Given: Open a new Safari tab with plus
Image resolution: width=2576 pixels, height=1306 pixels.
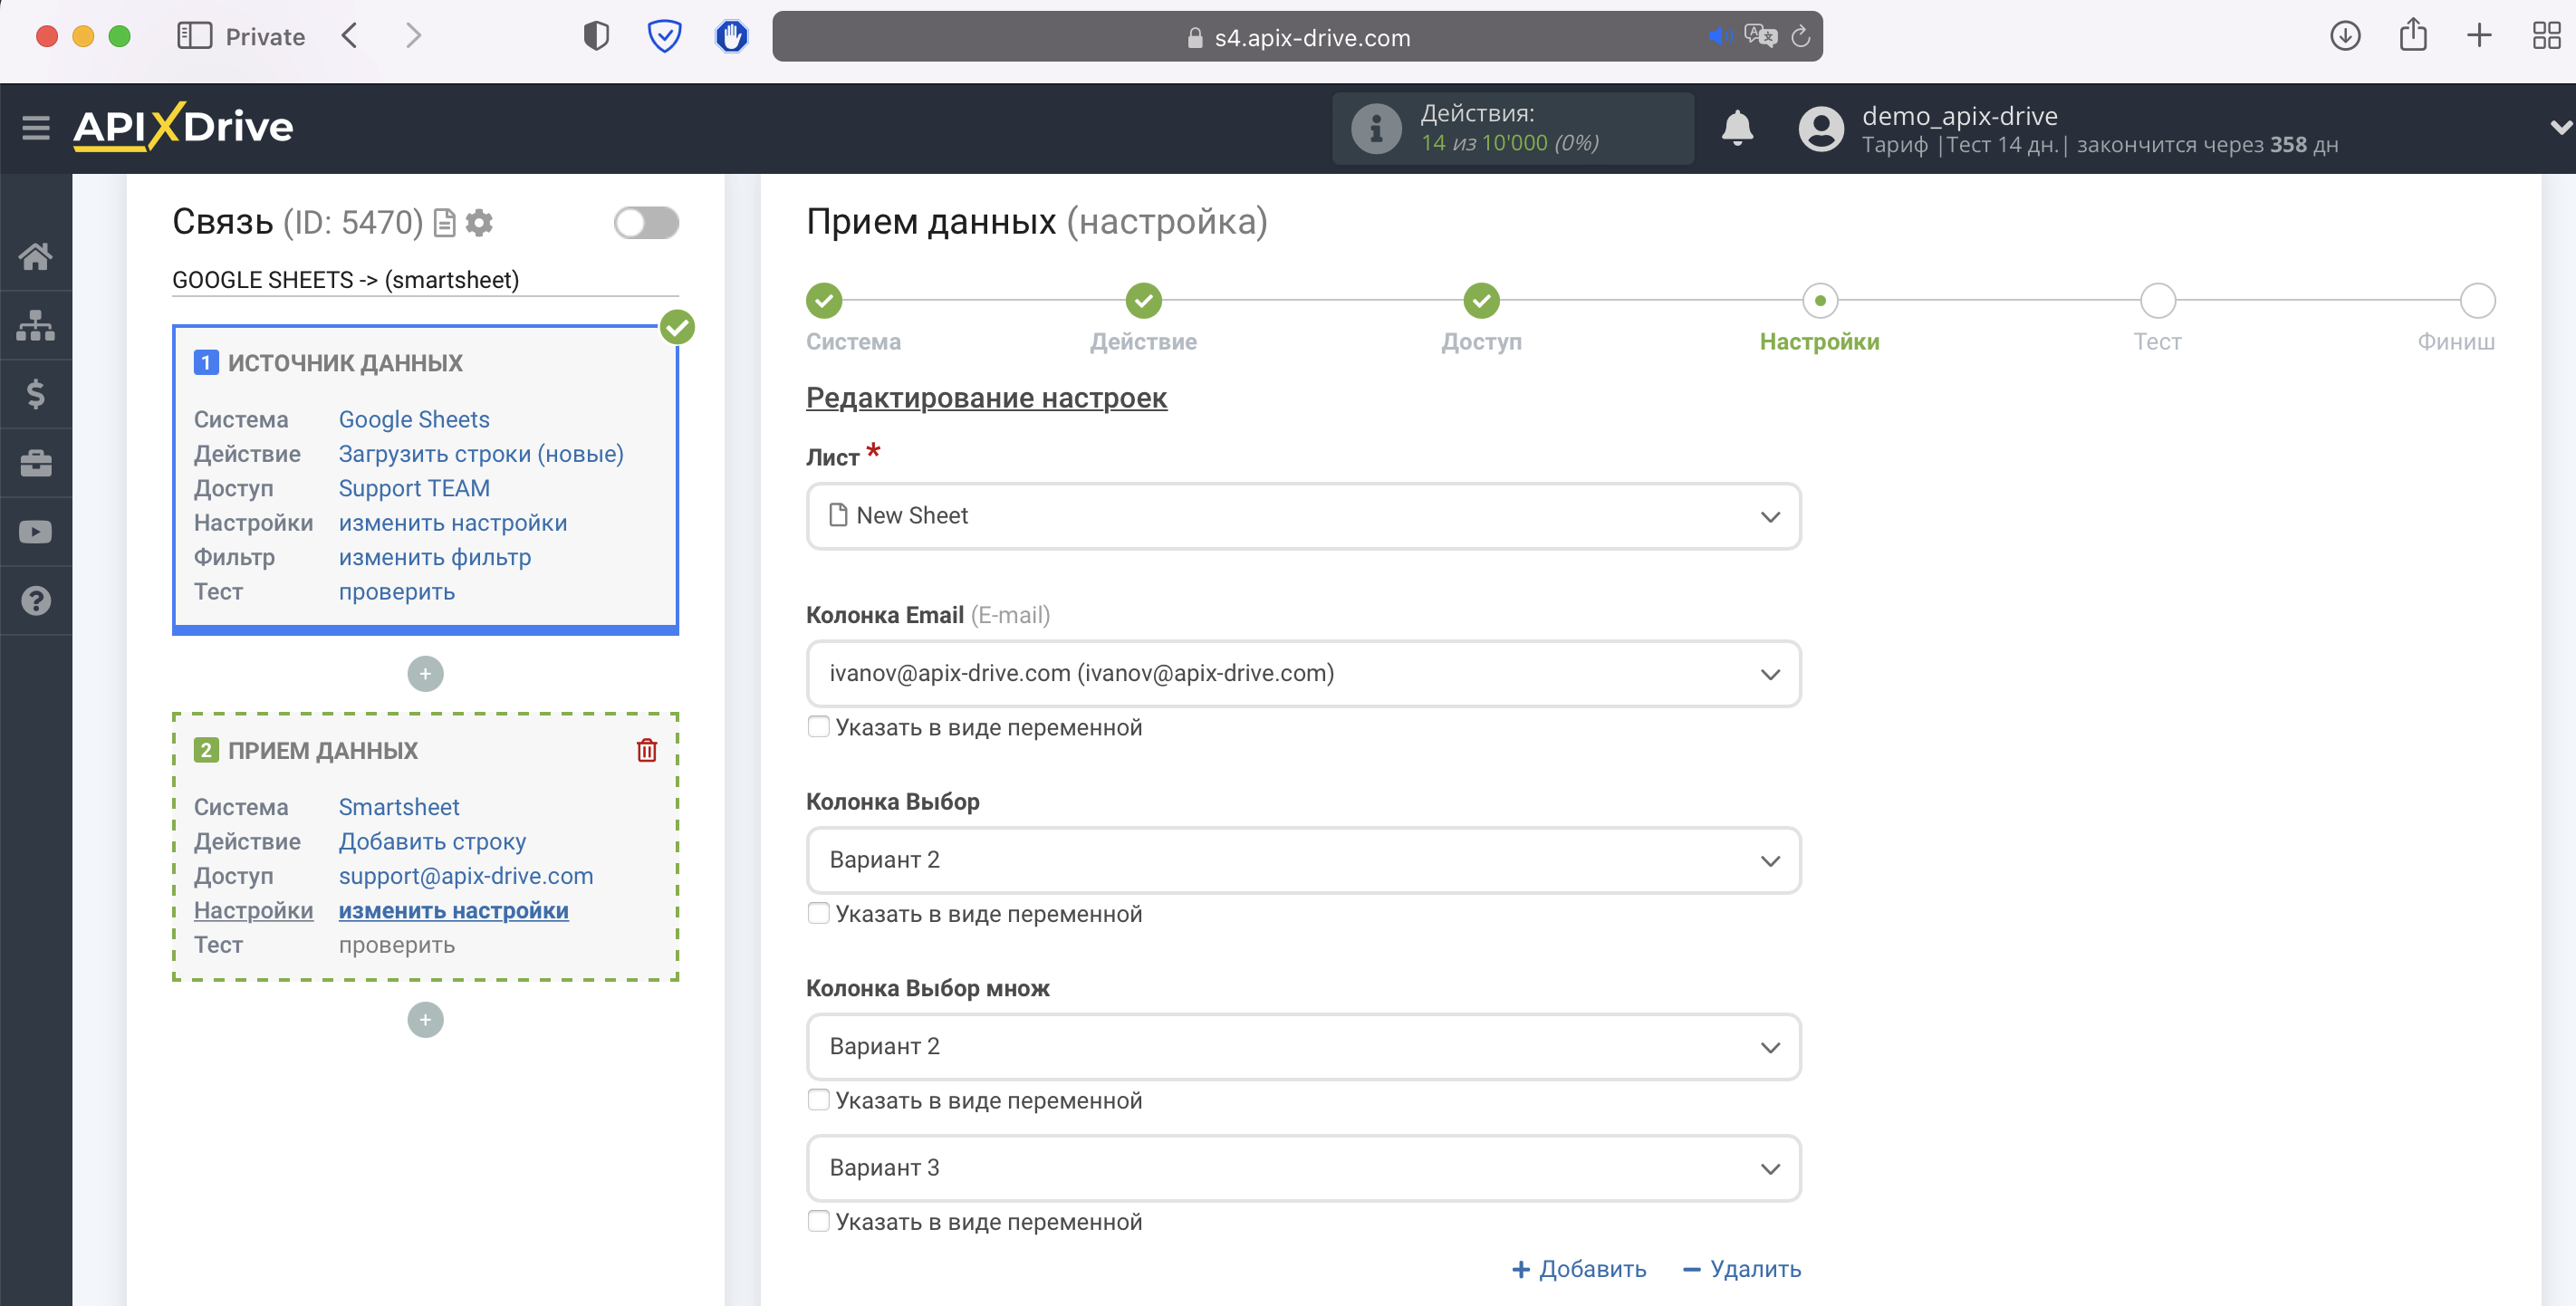Looking at the screenshot, I should (2479, 36).
